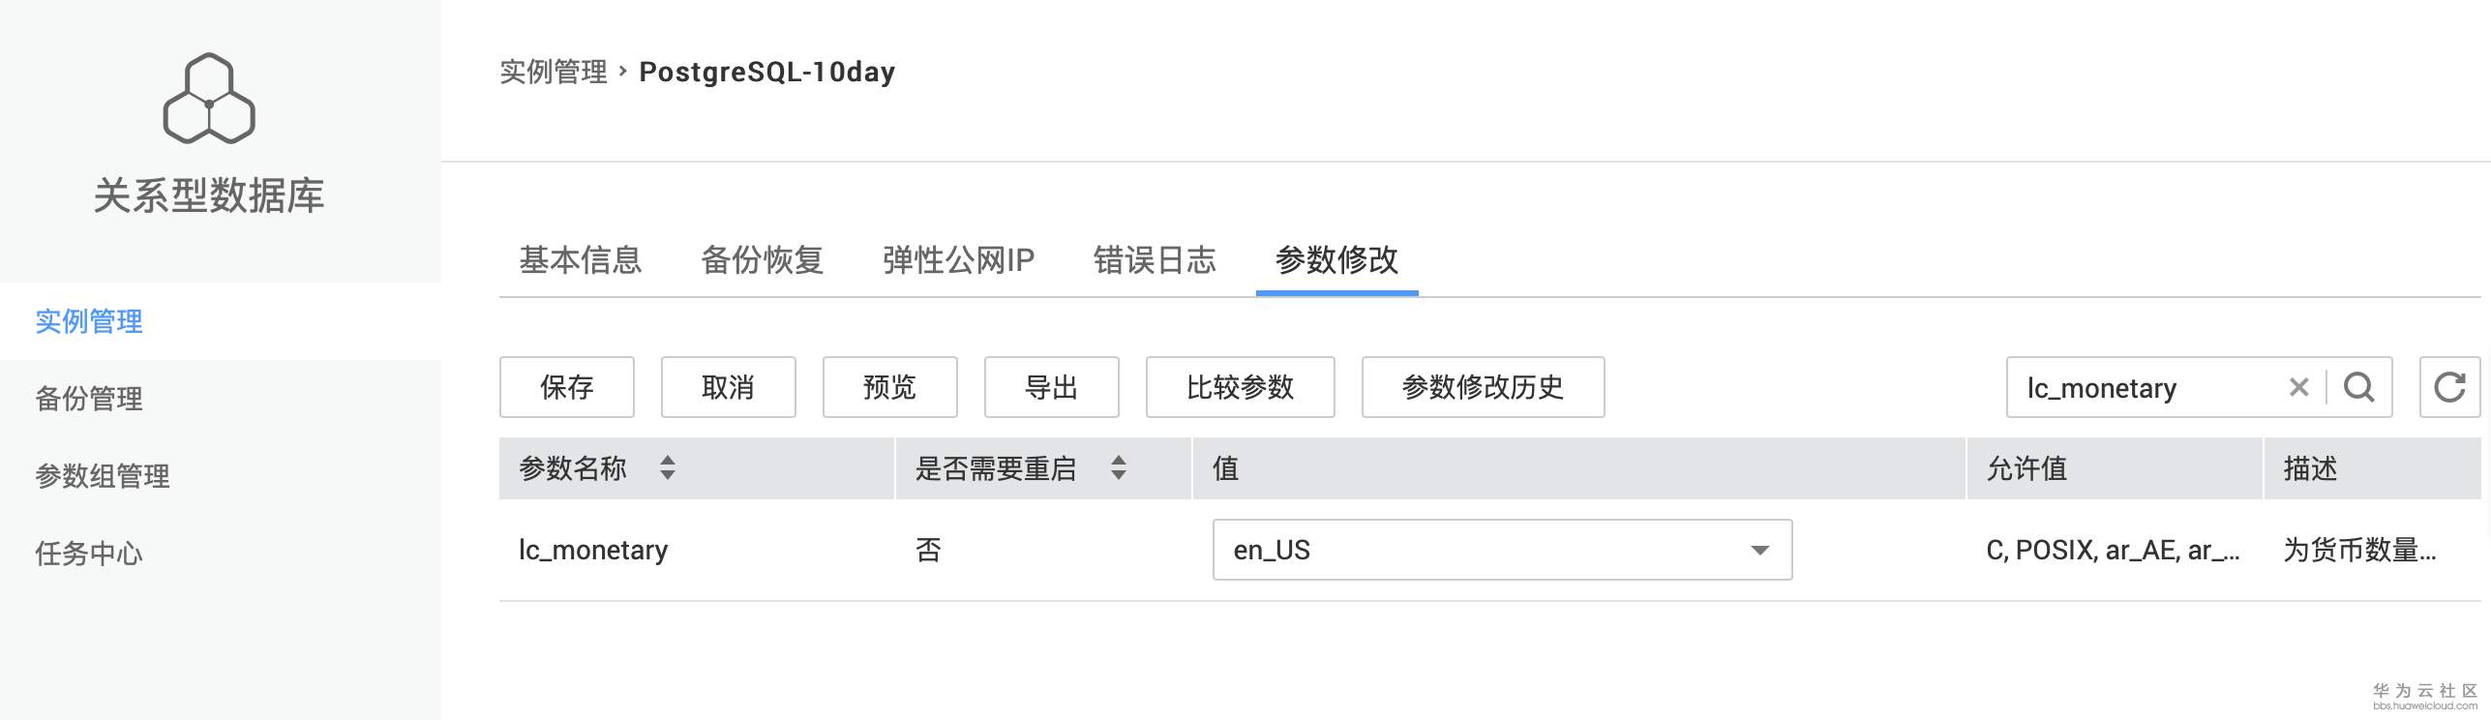Viewport: 2491px width, 720px height.
Task: Sort by restart-required column
Action: pos(1119,468)
